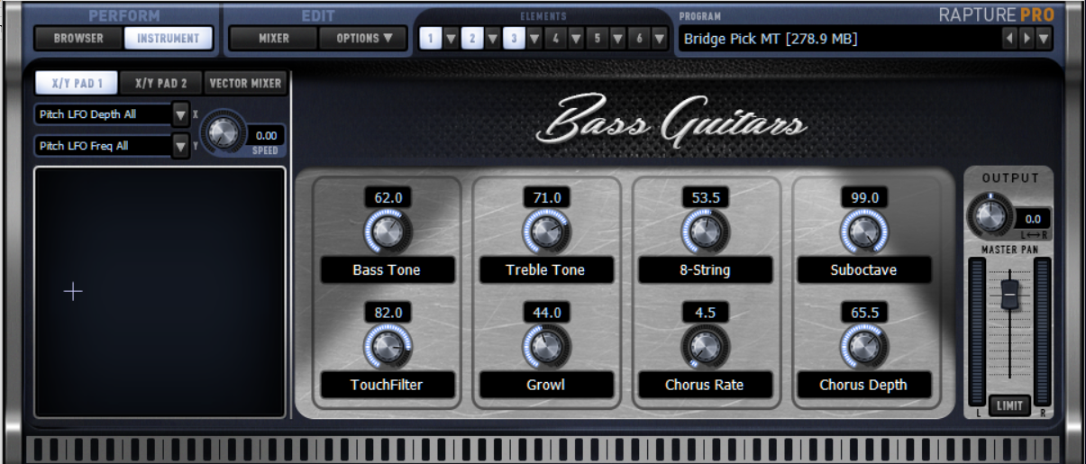Open the VECTOR MIXER tab
1086x464 pixels.
pyautogui.click(x=245, y=83)
